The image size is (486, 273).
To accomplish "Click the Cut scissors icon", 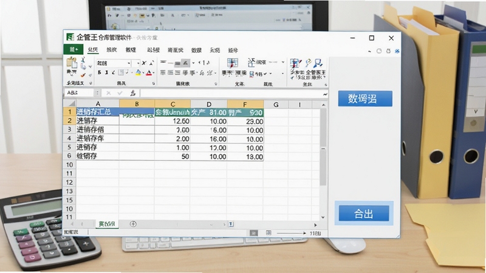I will pyautogui.click(x=83, y=59).
